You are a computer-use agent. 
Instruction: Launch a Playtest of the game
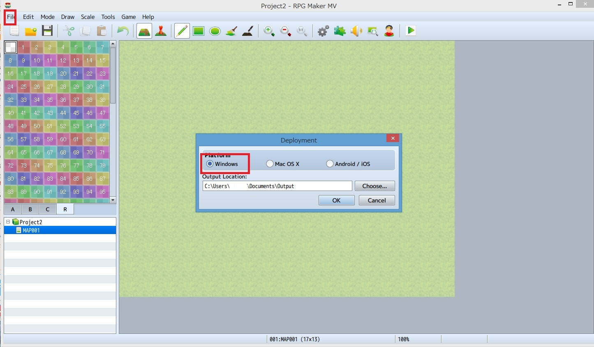(x=410, y=31)
